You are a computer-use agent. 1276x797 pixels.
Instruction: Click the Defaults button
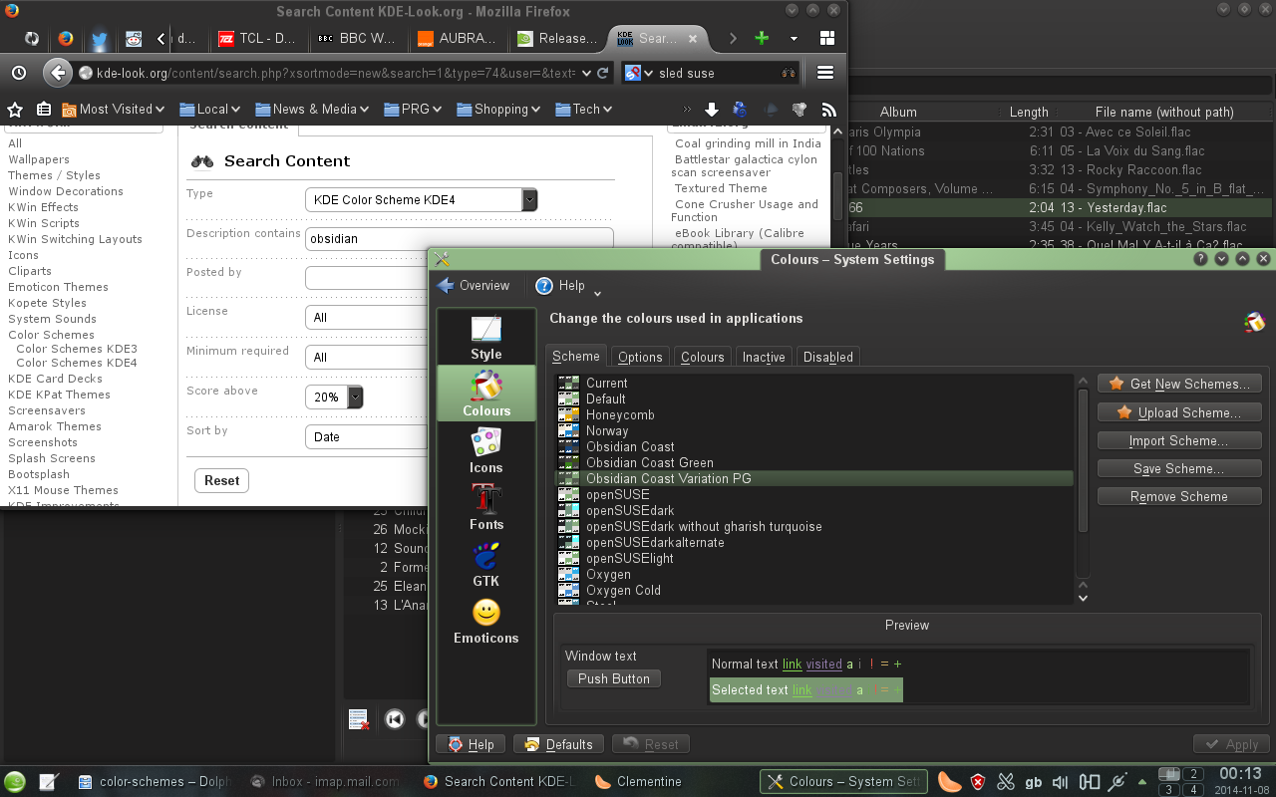pos(558,744)
